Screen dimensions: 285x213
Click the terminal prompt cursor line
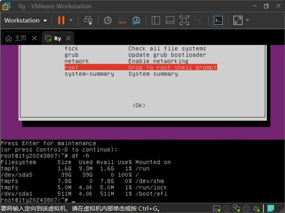click(38, 200)
